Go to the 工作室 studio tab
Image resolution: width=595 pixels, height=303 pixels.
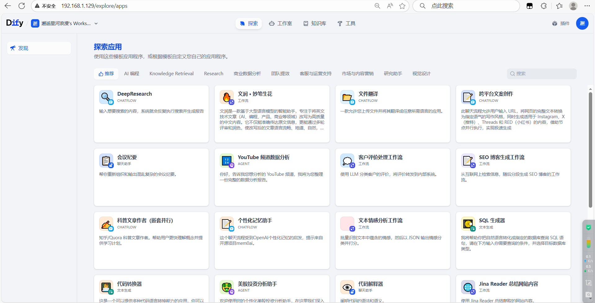[280, 24]
